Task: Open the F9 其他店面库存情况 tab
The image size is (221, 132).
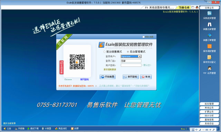Action: tap(159, 8)
